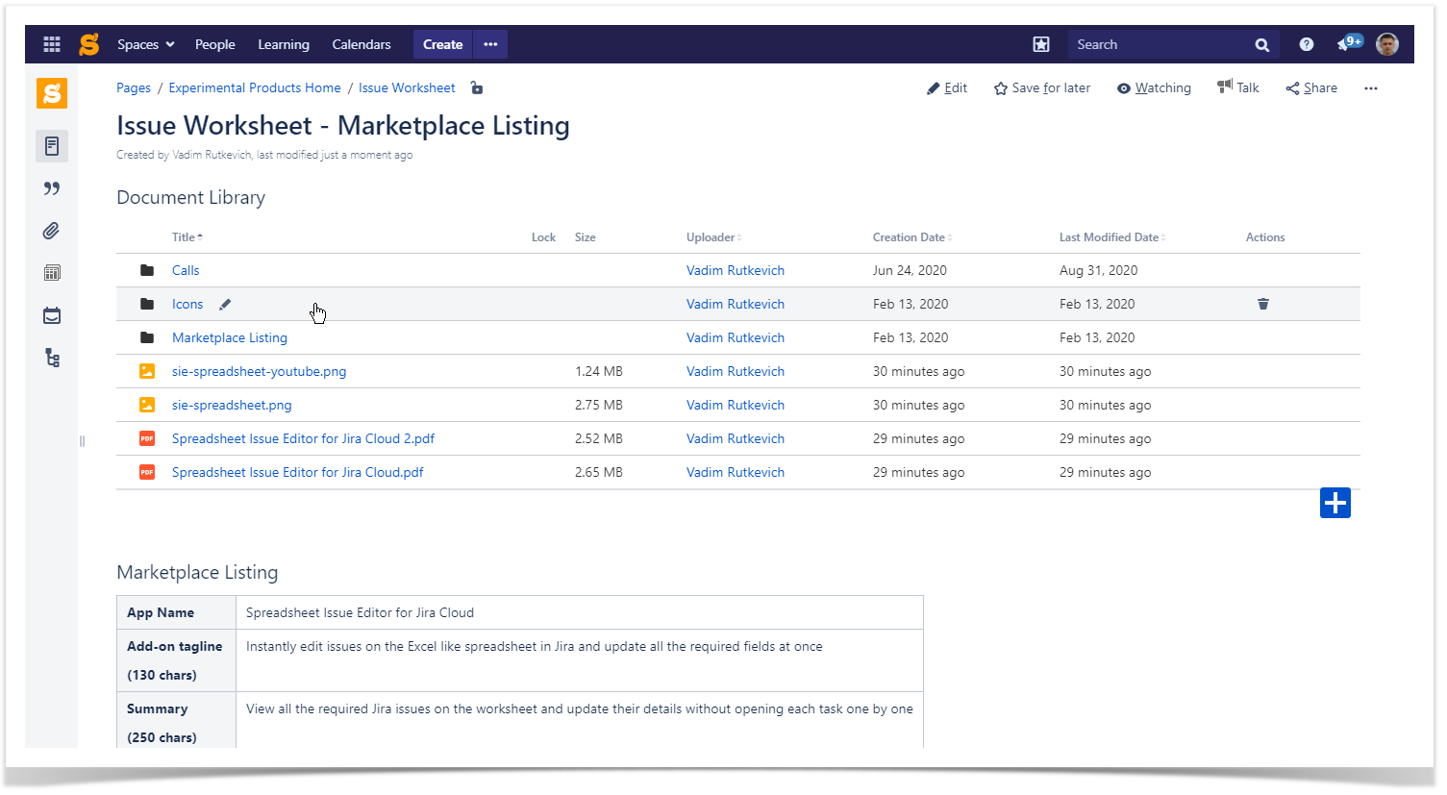This screenshot has height=795, width=1447.
Task: Click Aug 31, 2020 modified date
Action: pos(1098,270)
